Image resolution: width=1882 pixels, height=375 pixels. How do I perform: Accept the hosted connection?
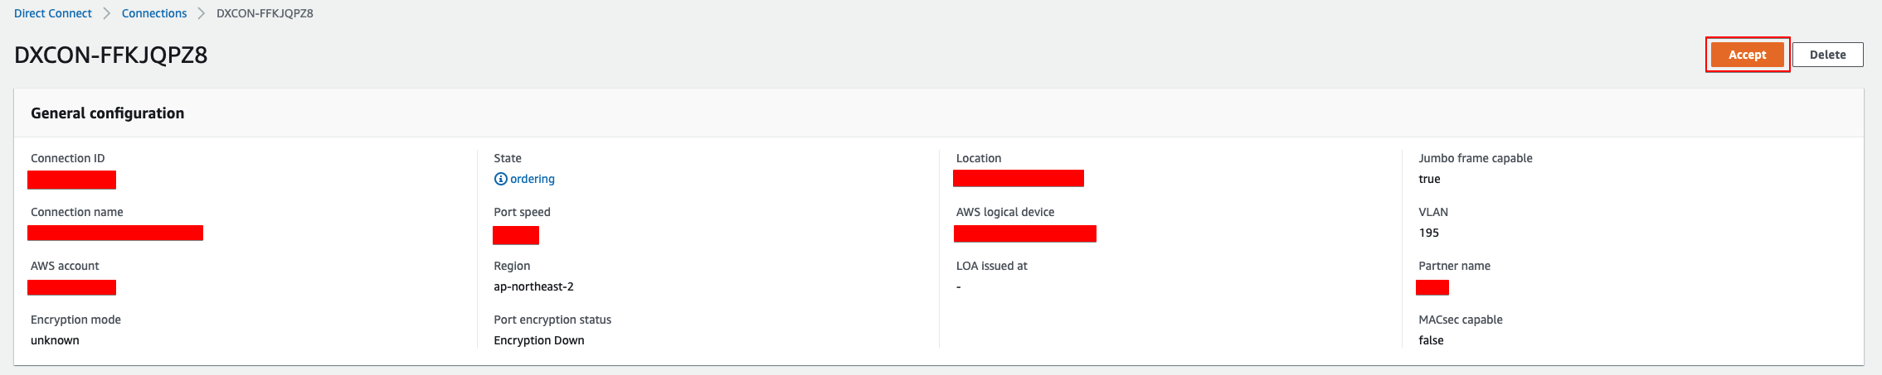[x=1748, y=55]
